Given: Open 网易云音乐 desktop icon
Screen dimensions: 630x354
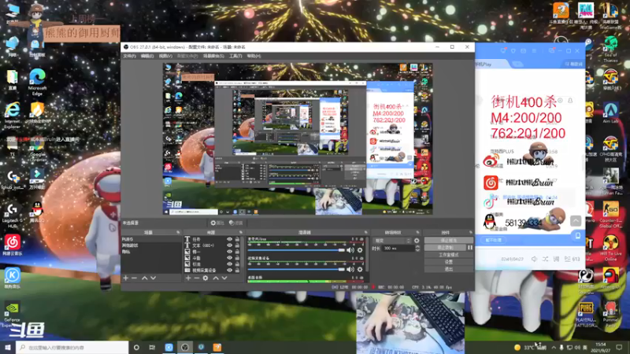Looking at the screenshot, I should (x=13, y=245).
